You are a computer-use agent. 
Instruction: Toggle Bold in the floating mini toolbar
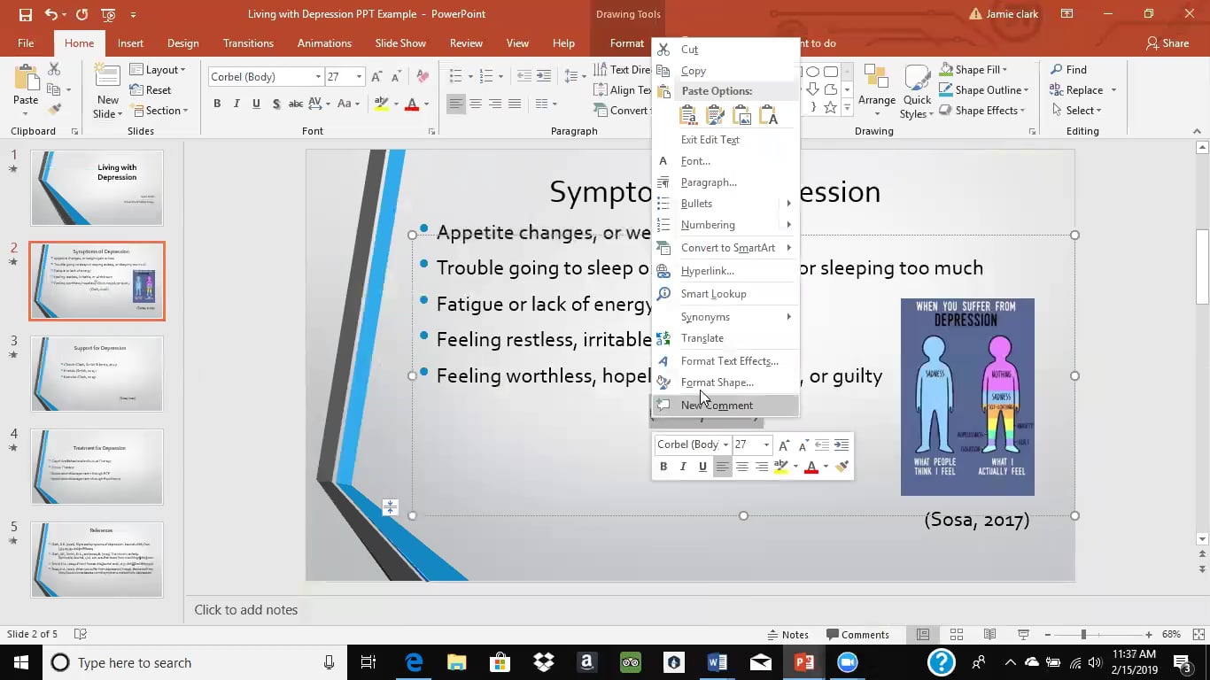point(663,467)
